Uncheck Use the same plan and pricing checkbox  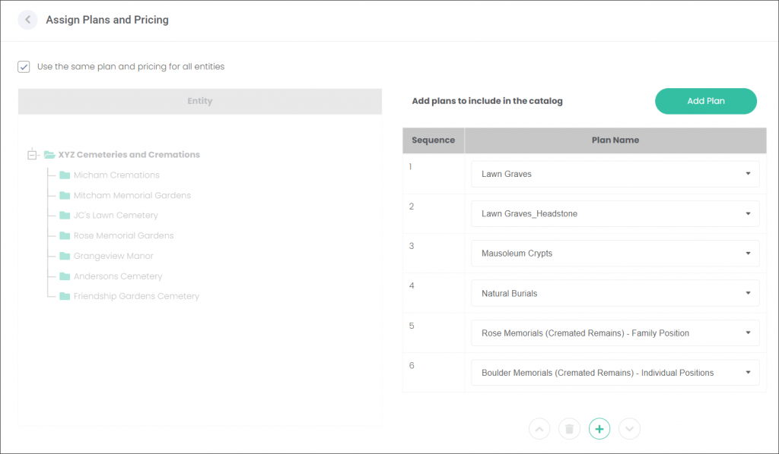click(x=24, y=67)
